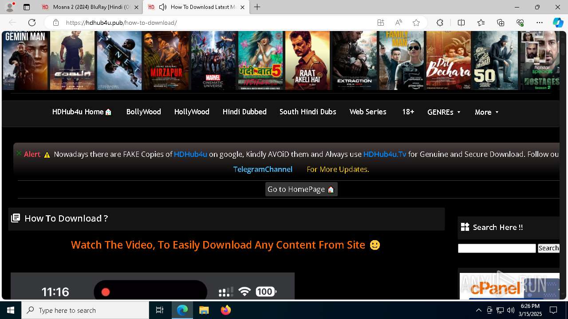Open the Web Series category

point(368,112)
